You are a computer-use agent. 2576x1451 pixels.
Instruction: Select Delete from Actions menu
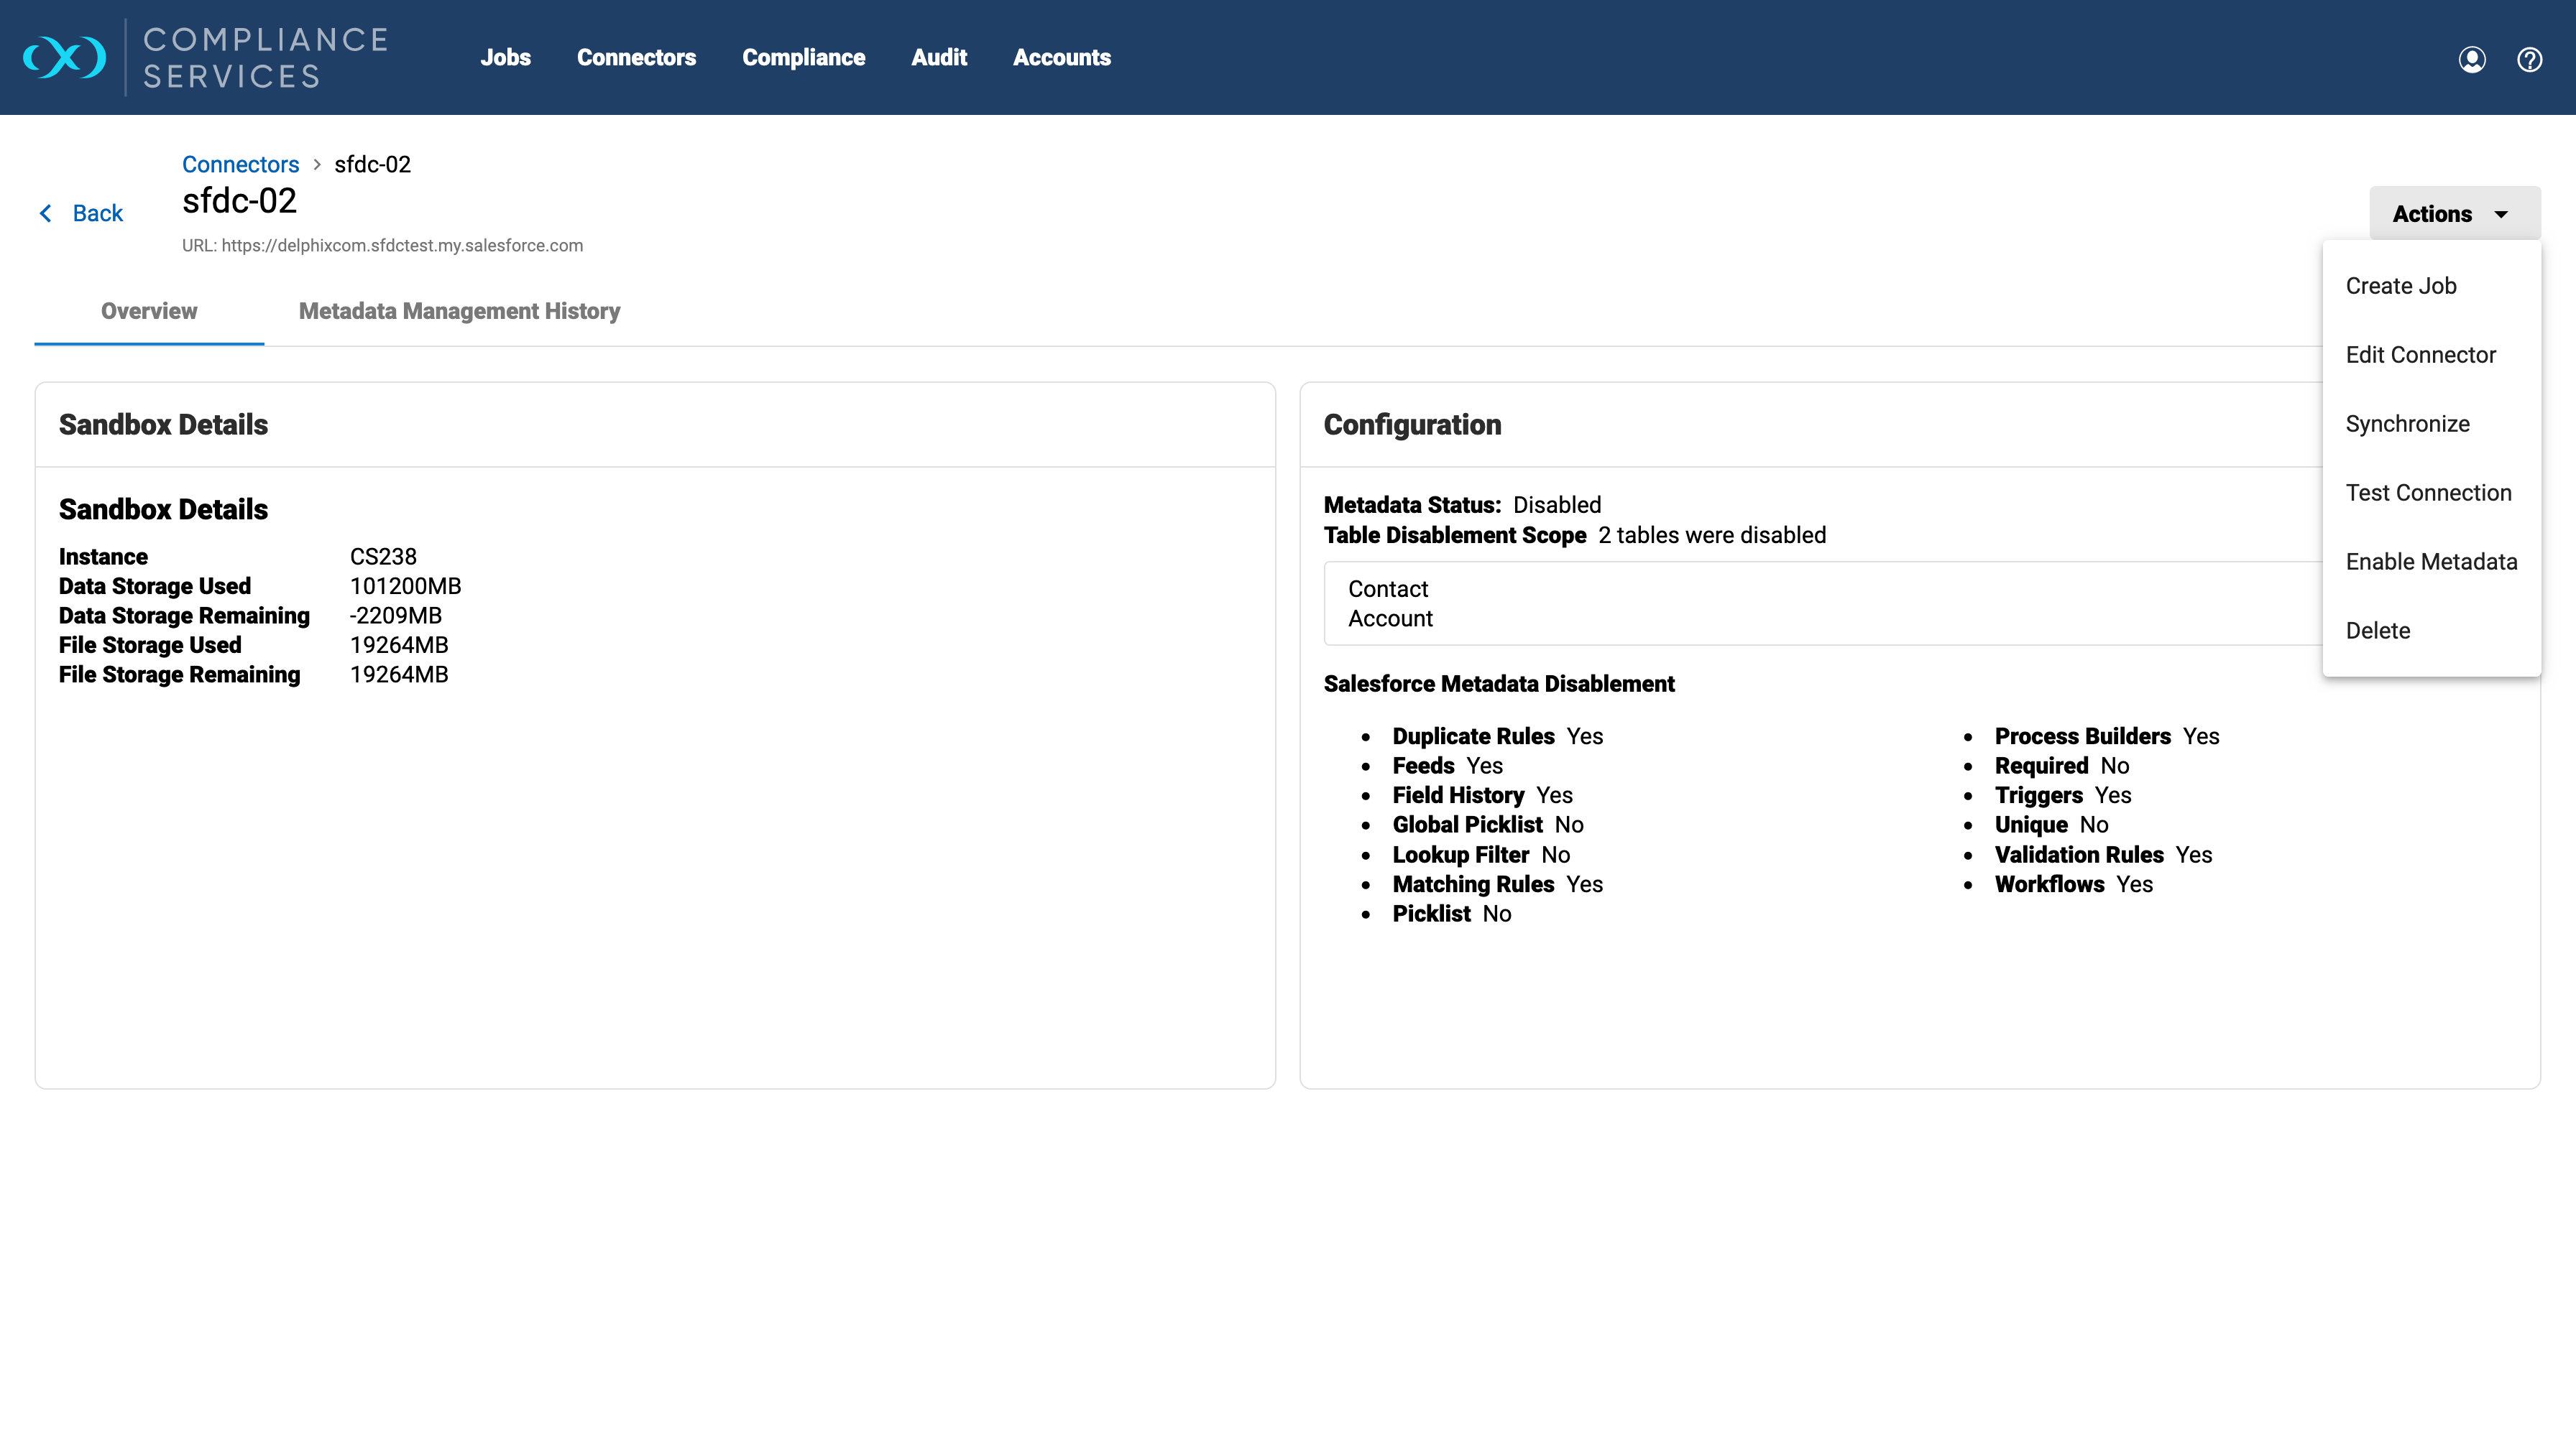(2377, 631)
